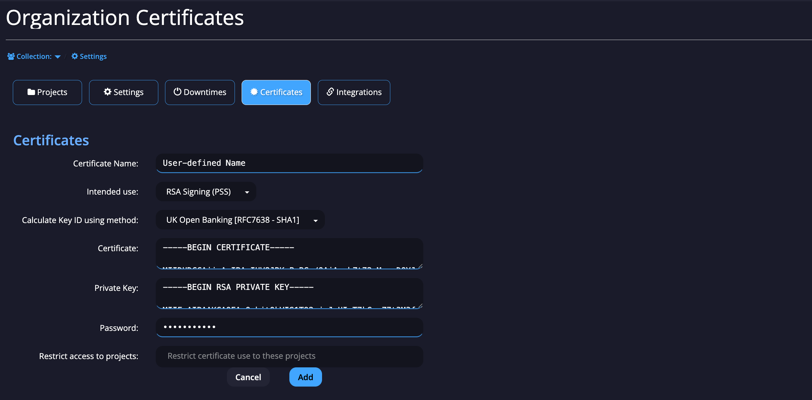This screenshot has height=400, width=812.
Task: Open the Collection breadcrumb dropdown
Action: coord(58,57)
